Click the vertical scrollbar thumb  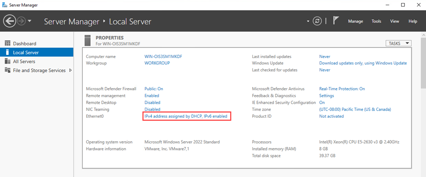[x=423, y=63]
